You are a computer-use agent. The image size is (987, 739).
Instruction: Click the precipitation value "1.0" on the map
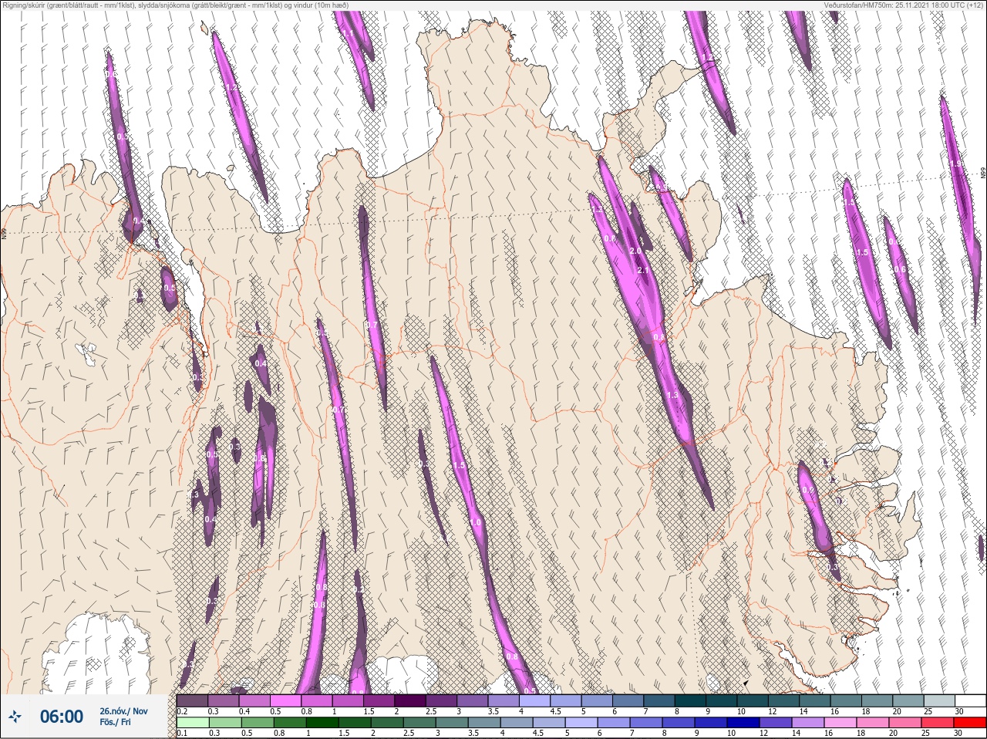tap(476, 522)
